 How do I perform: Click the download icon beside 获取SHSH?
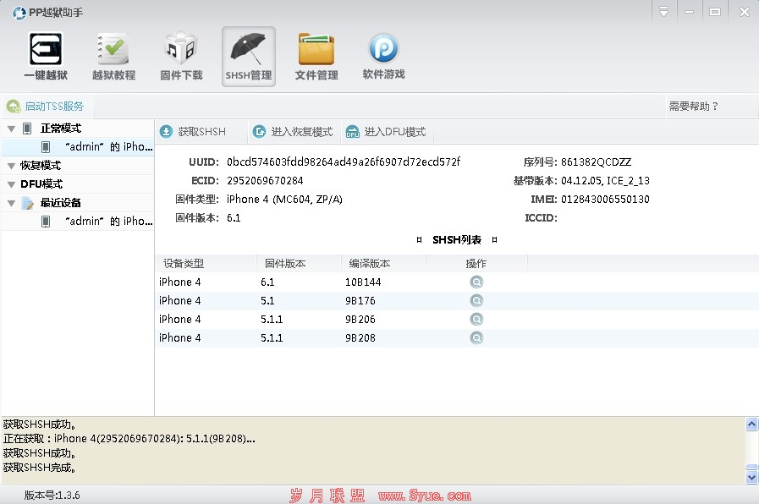coord(166,132)
